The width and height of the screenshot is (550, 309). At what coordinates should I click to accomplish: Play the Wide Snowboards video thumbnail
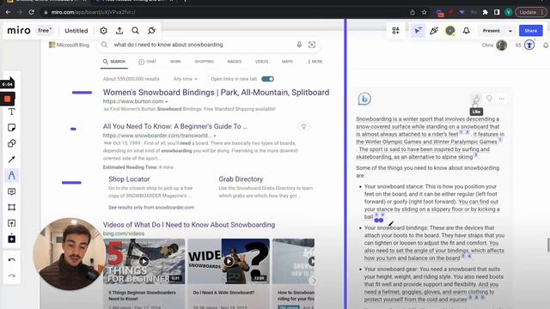229,261
